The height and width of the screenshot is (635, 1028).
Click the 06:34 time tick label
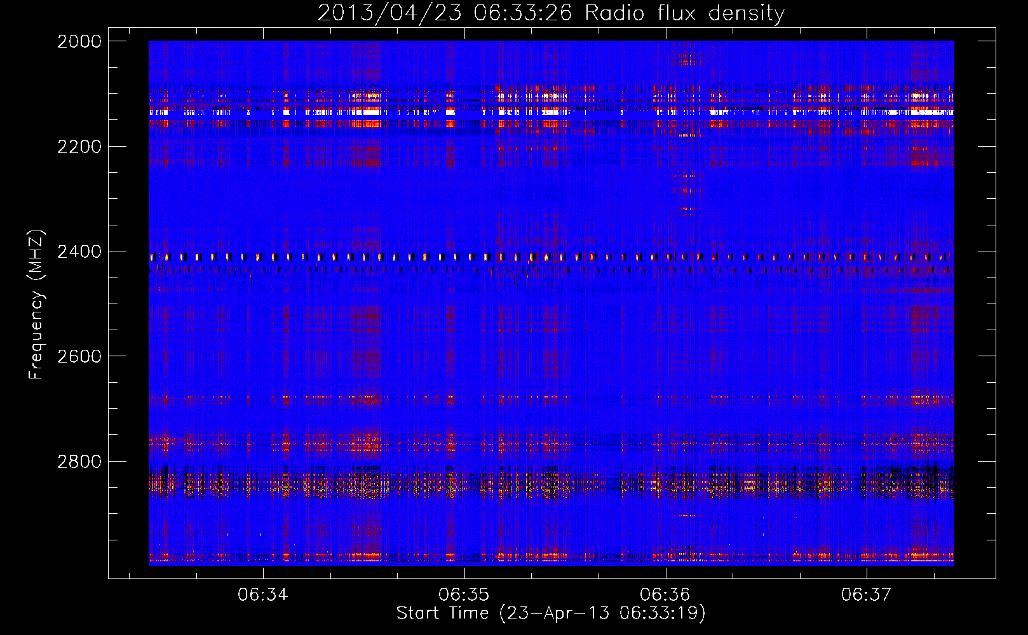263,594
